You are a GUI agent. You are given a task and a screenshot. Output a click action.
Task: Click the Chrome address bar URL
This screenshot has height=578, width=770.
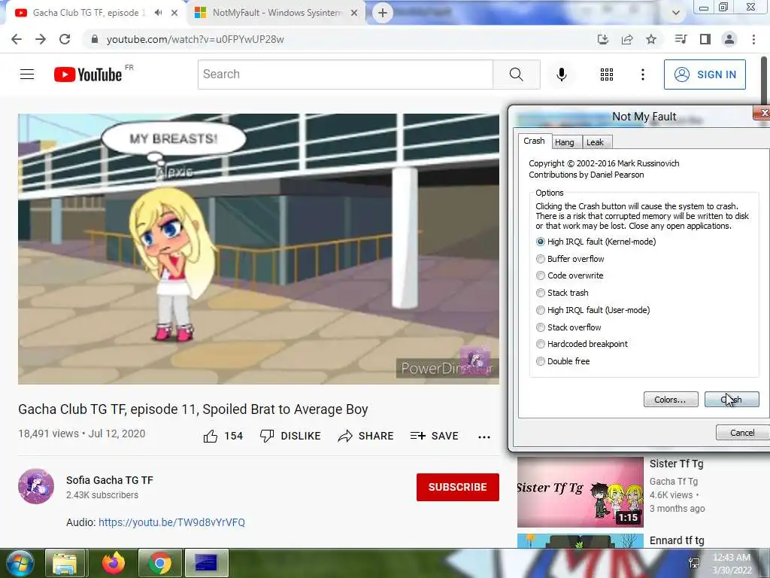195,39
